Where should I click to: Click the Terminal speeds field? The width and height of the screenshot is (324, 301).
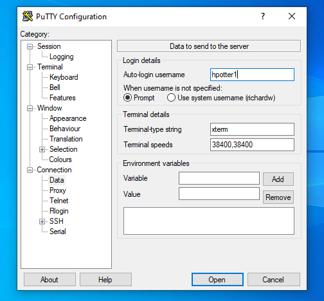point(252,145)
